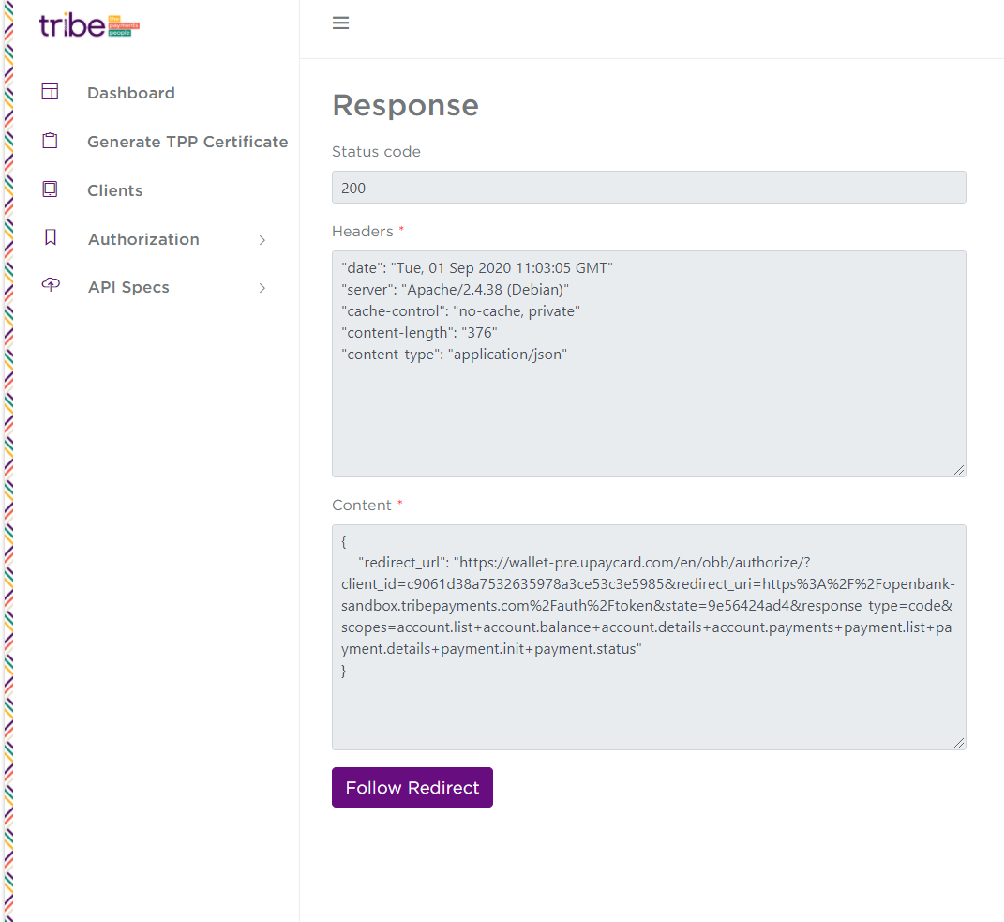Select the Authorization menu label

(143, 239)
